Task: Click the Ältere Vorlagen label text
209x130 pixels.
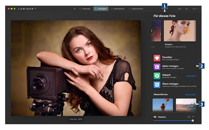Action: click(170, 84)
